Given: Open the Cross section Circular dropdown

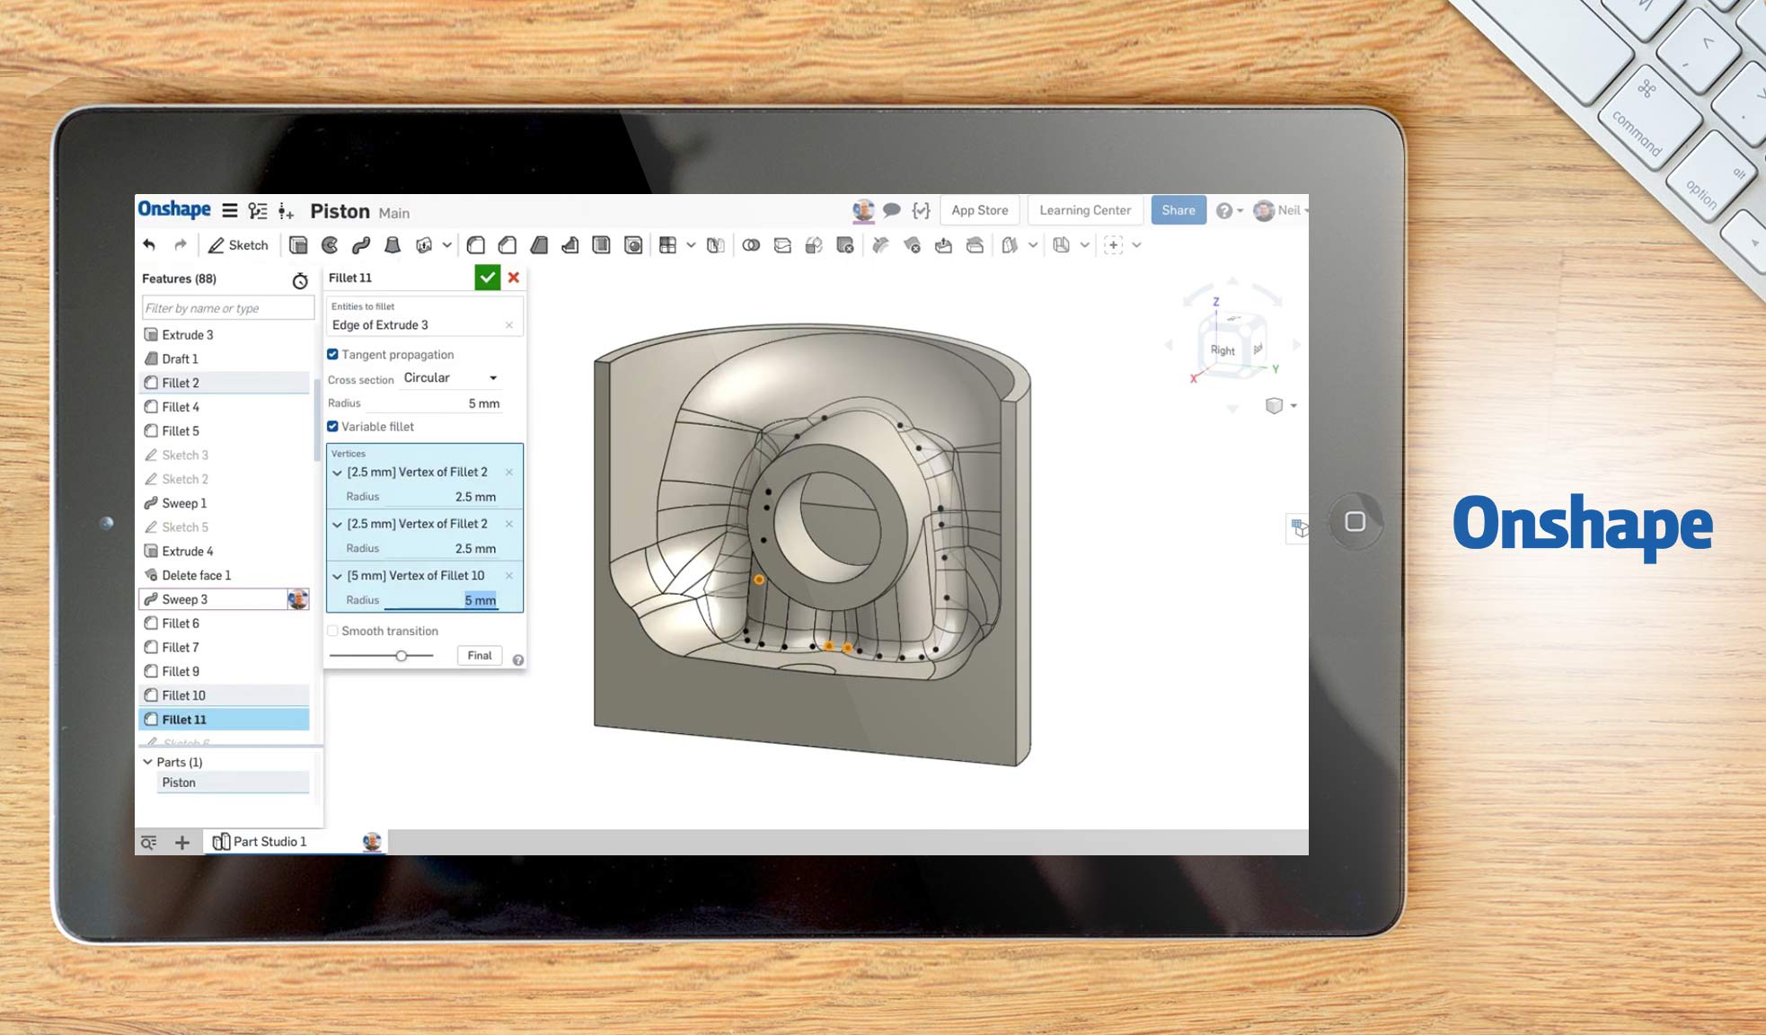Looking at the screenshot, I should 449,377.
